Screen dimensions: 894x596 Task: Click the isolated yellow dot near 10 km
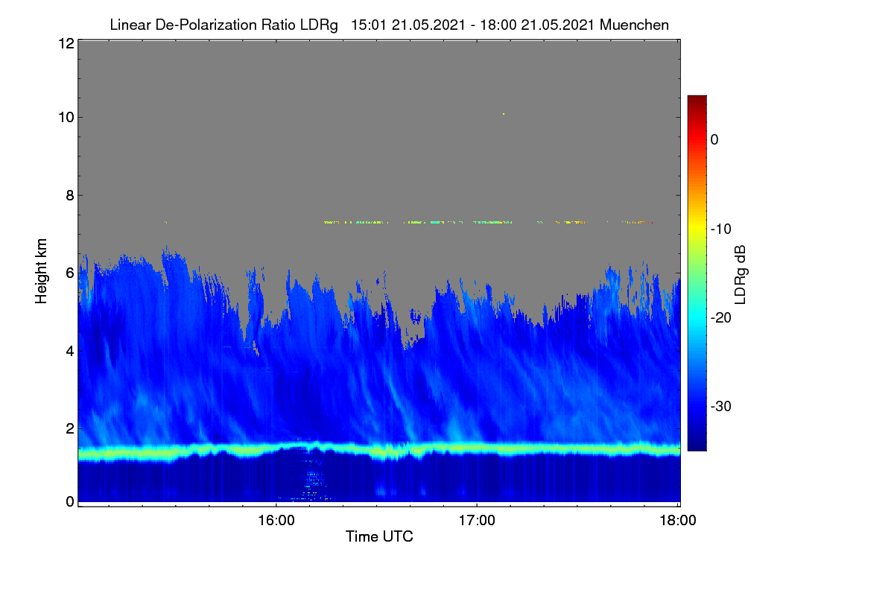click(504, 113)
